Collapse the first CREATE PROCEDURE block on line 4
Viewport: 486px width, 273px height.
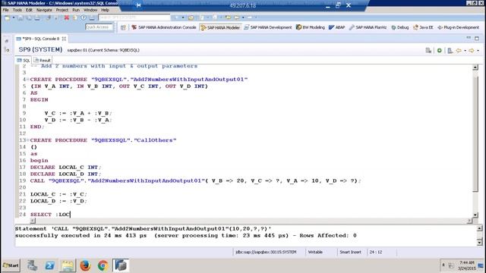pyautogui.click(x=28, y=79)
